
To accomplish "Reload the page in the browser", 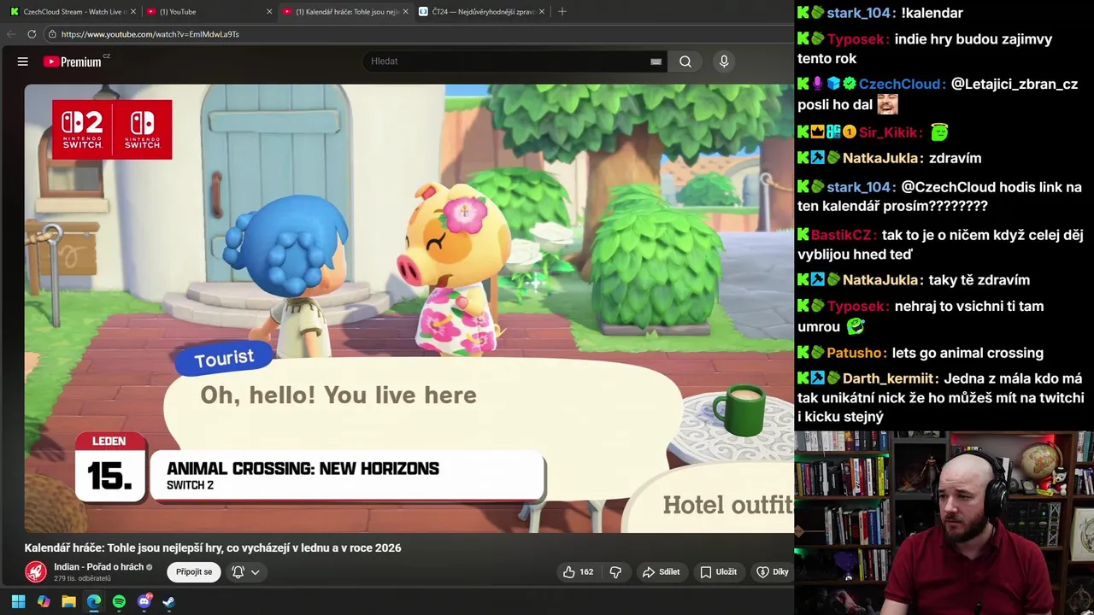I will [x=32, y=34].
